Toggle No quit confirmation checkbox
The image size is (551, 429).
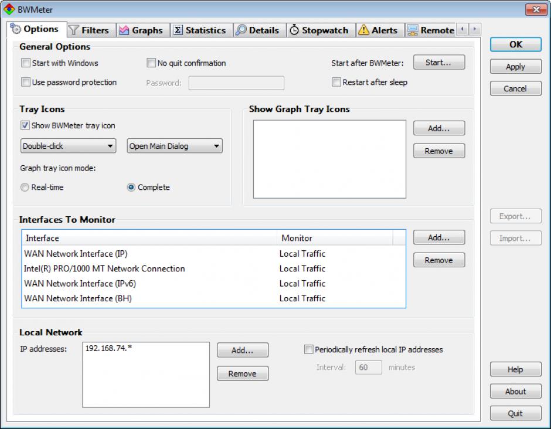tap(151, 63)
